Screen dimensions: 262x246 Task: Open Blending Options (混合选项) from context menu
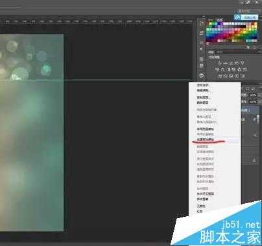(x=203, y=85)
